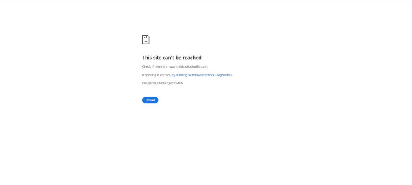This screenshot has width=412, height=185.
Task: Click the "This site can't be reached" heading
Action: pos(172,58)
